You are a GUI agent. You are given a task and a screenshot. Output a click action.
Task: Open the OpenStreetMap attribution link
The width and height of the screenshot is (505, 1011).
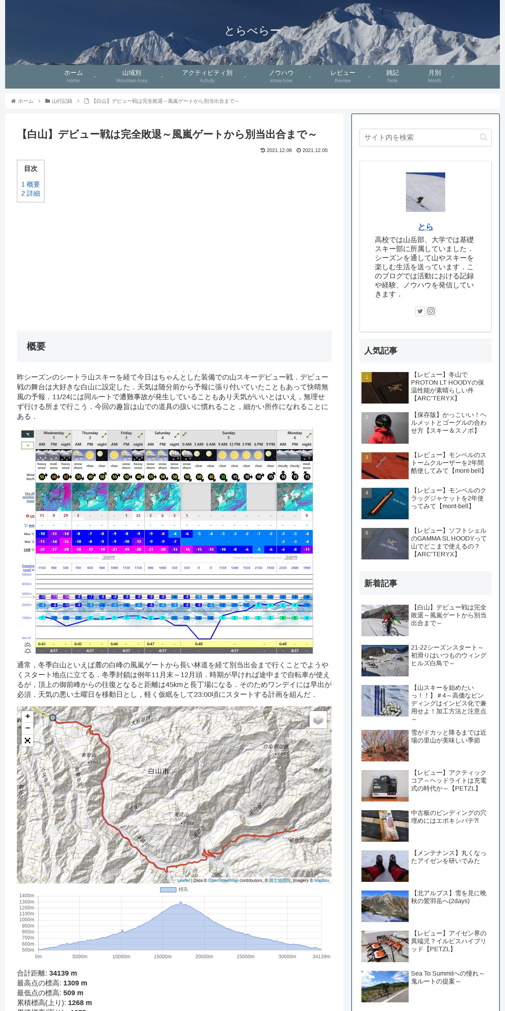(223, 880)
